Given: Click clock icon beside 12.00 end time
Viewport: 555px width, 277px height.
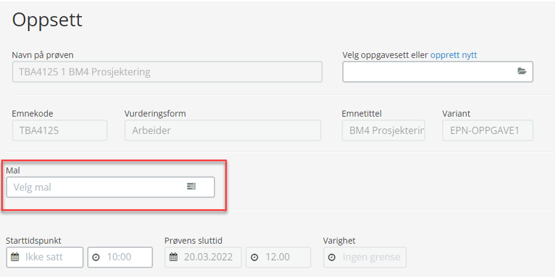Looking at the screenshot, I should (254, 257).
